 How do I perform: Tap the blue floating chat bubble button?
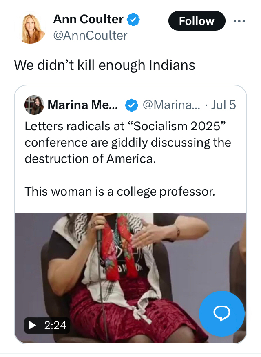pyautogui.click(x=221, y=313)
